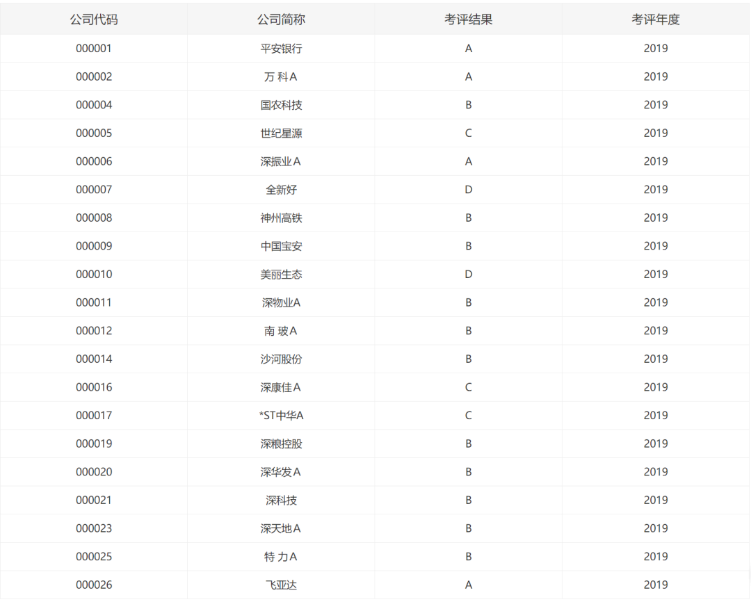This screenshot has width=751, height=602.
Task: Click rating D in 全新好 row
Action: tap(469, 190)
